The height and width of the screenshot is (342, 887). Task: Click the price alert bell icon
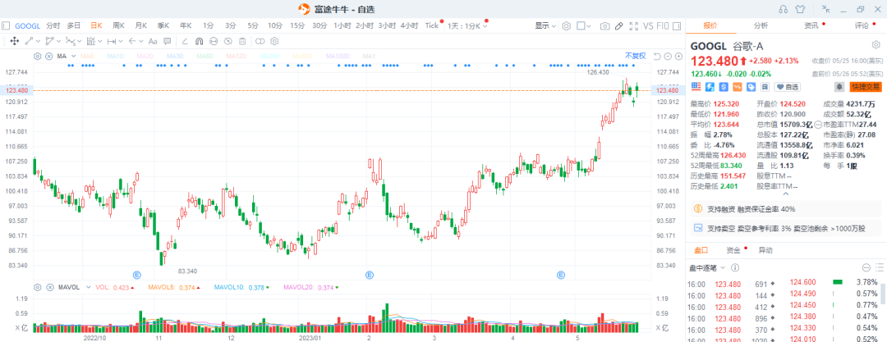pyautogui.click(x=839, y=86)
